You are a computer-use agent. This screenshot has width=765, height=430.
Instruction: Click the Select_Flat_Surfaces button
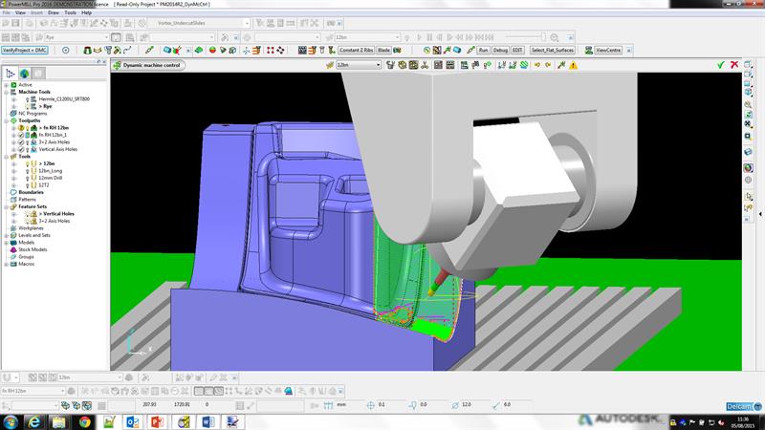[x=553, y=51]
